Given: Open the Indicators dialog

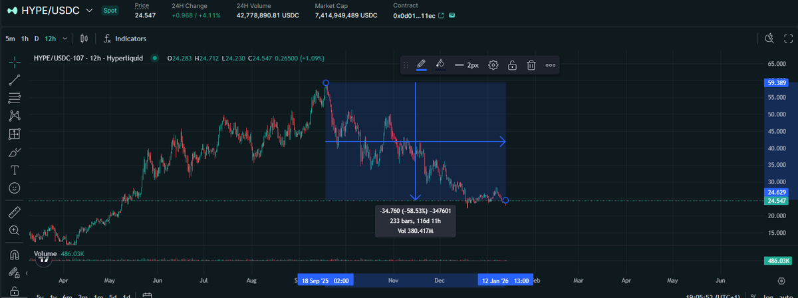Looking at the screenshot, I should point(125,39).
